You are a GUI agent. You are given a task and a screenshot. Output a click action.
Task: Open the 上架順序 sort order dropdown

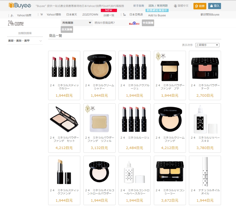pos(207,45)
